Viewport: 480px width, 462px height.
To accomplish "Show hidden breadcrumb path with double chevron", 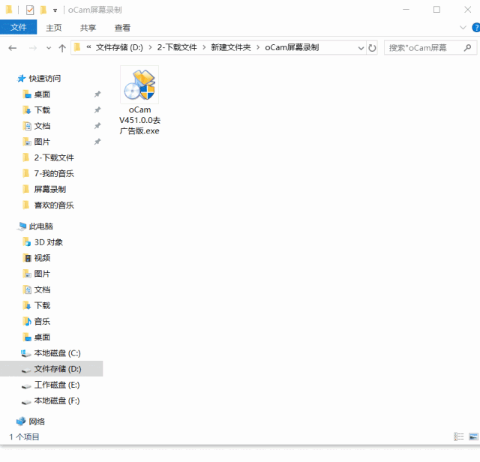I will point(88,47).
